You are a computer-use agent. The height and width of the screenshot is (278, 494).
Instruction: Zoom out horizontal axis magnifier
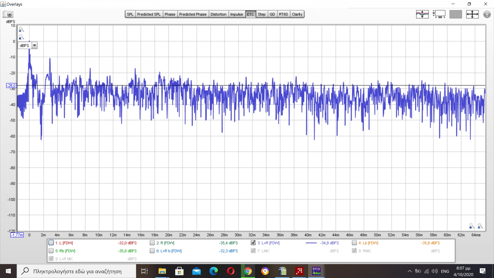click(472, 226)
